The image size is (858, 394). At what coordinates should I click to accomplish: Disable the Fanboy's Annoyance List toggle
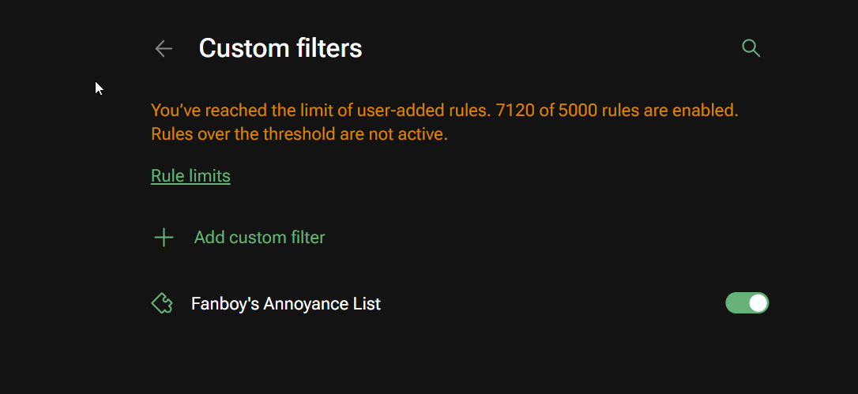click(x=747, y=303)
